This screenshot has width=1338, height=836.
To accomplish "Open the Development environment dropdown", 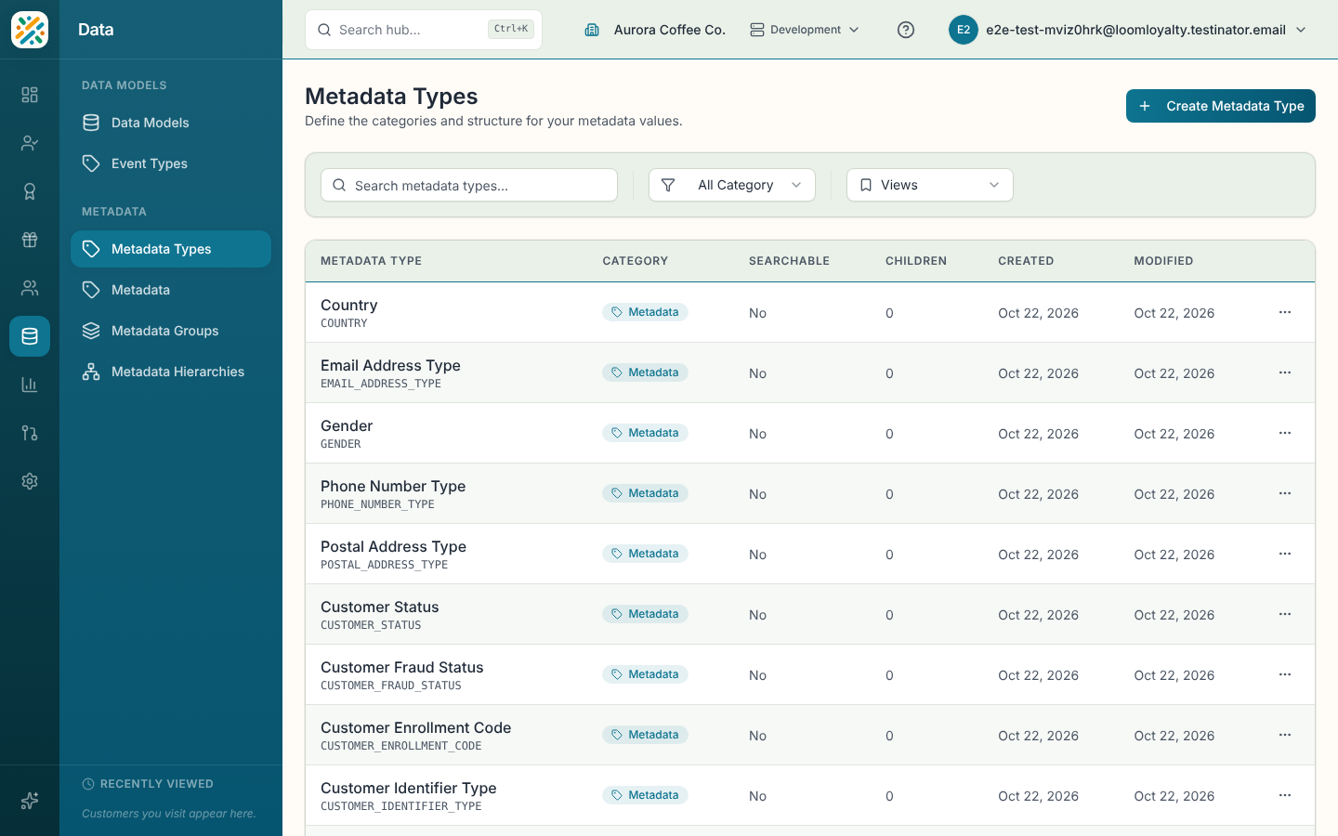I will click(805, 30).
